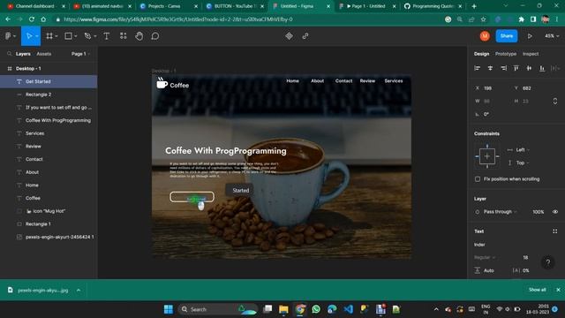Viewport: 565px width, 318px height.
Task: Open the Figma main menu icon
Action: click(8, 36)
